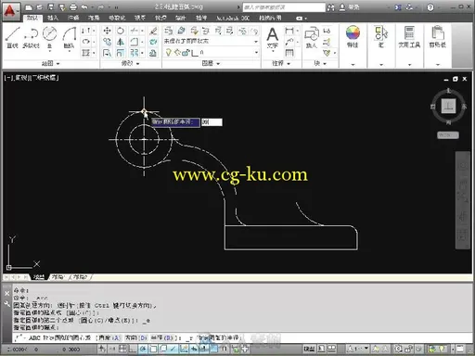Select the Fillet tool

click(x=135, y=42)
